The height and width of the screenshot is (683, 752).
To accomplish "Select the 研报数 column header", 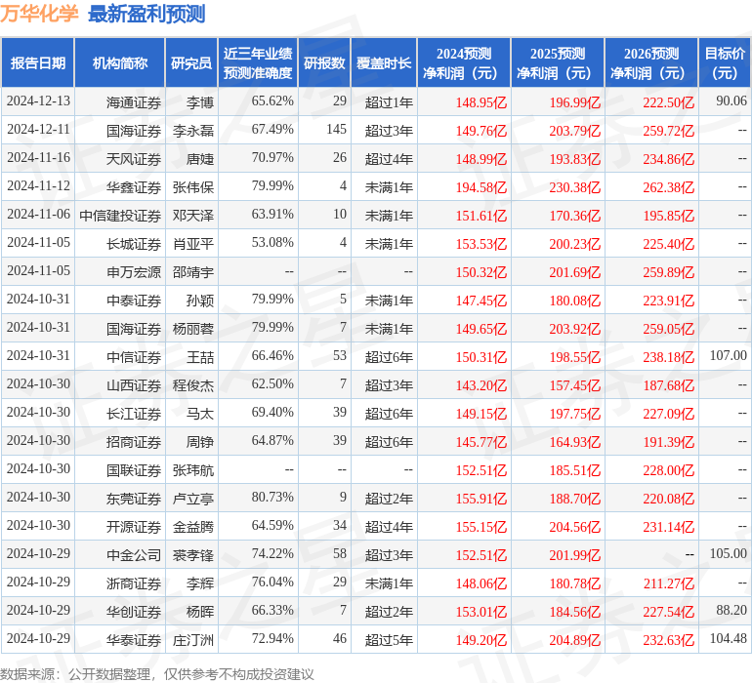I will (x=324, y=62).
